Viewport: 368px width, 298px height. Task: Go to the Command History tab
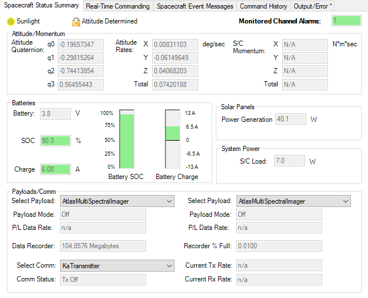click(x=263, y=6)
